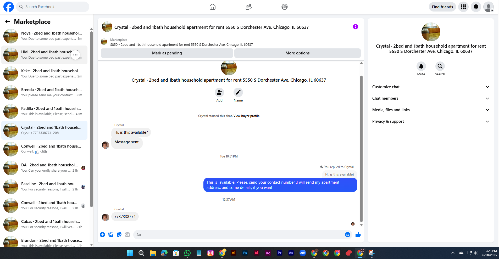Send a thumbs-up like
The width and height of the screenshot is (499, 259).
358,235
